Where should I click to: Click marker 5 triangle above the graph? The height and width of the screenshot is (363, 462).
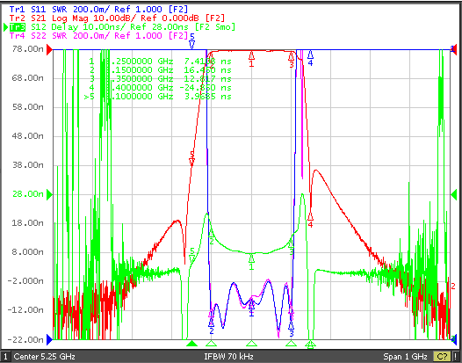point(192,45)
